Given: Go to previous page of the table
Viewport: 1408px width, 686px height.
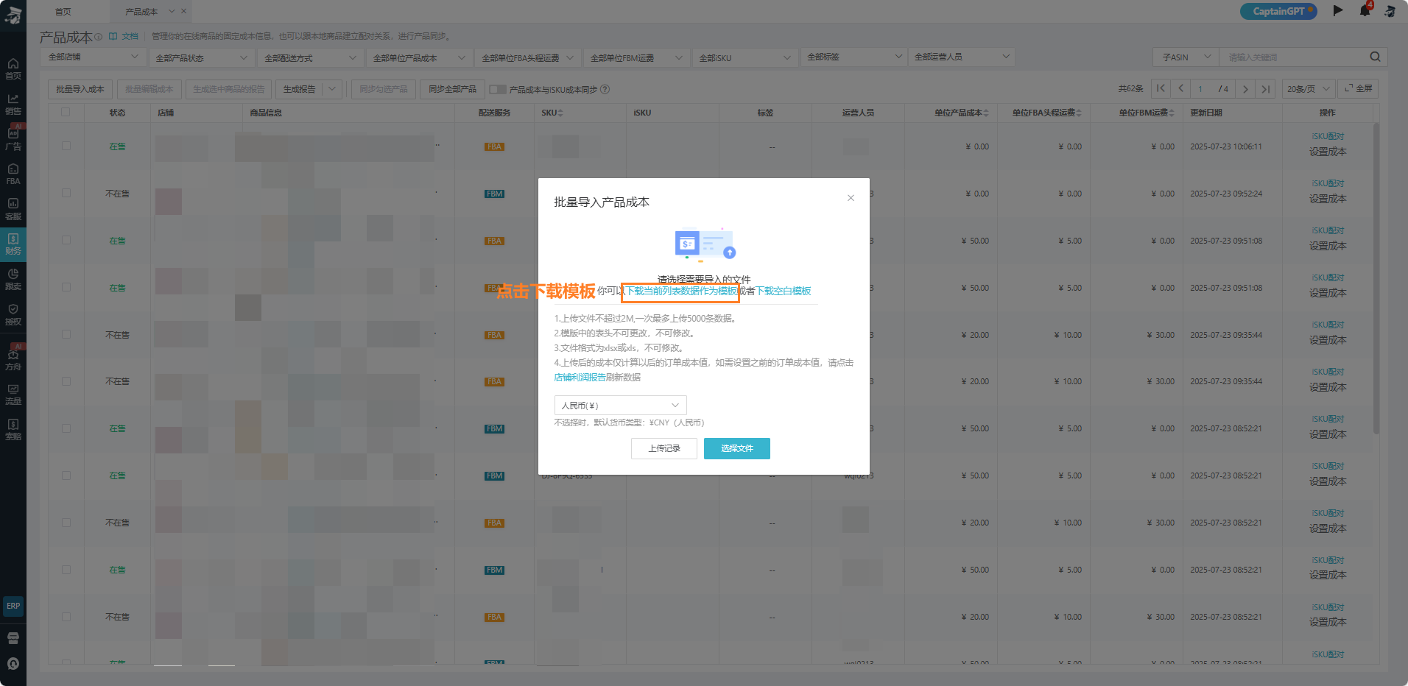Looking at the screenshot, I should 1181,88.
